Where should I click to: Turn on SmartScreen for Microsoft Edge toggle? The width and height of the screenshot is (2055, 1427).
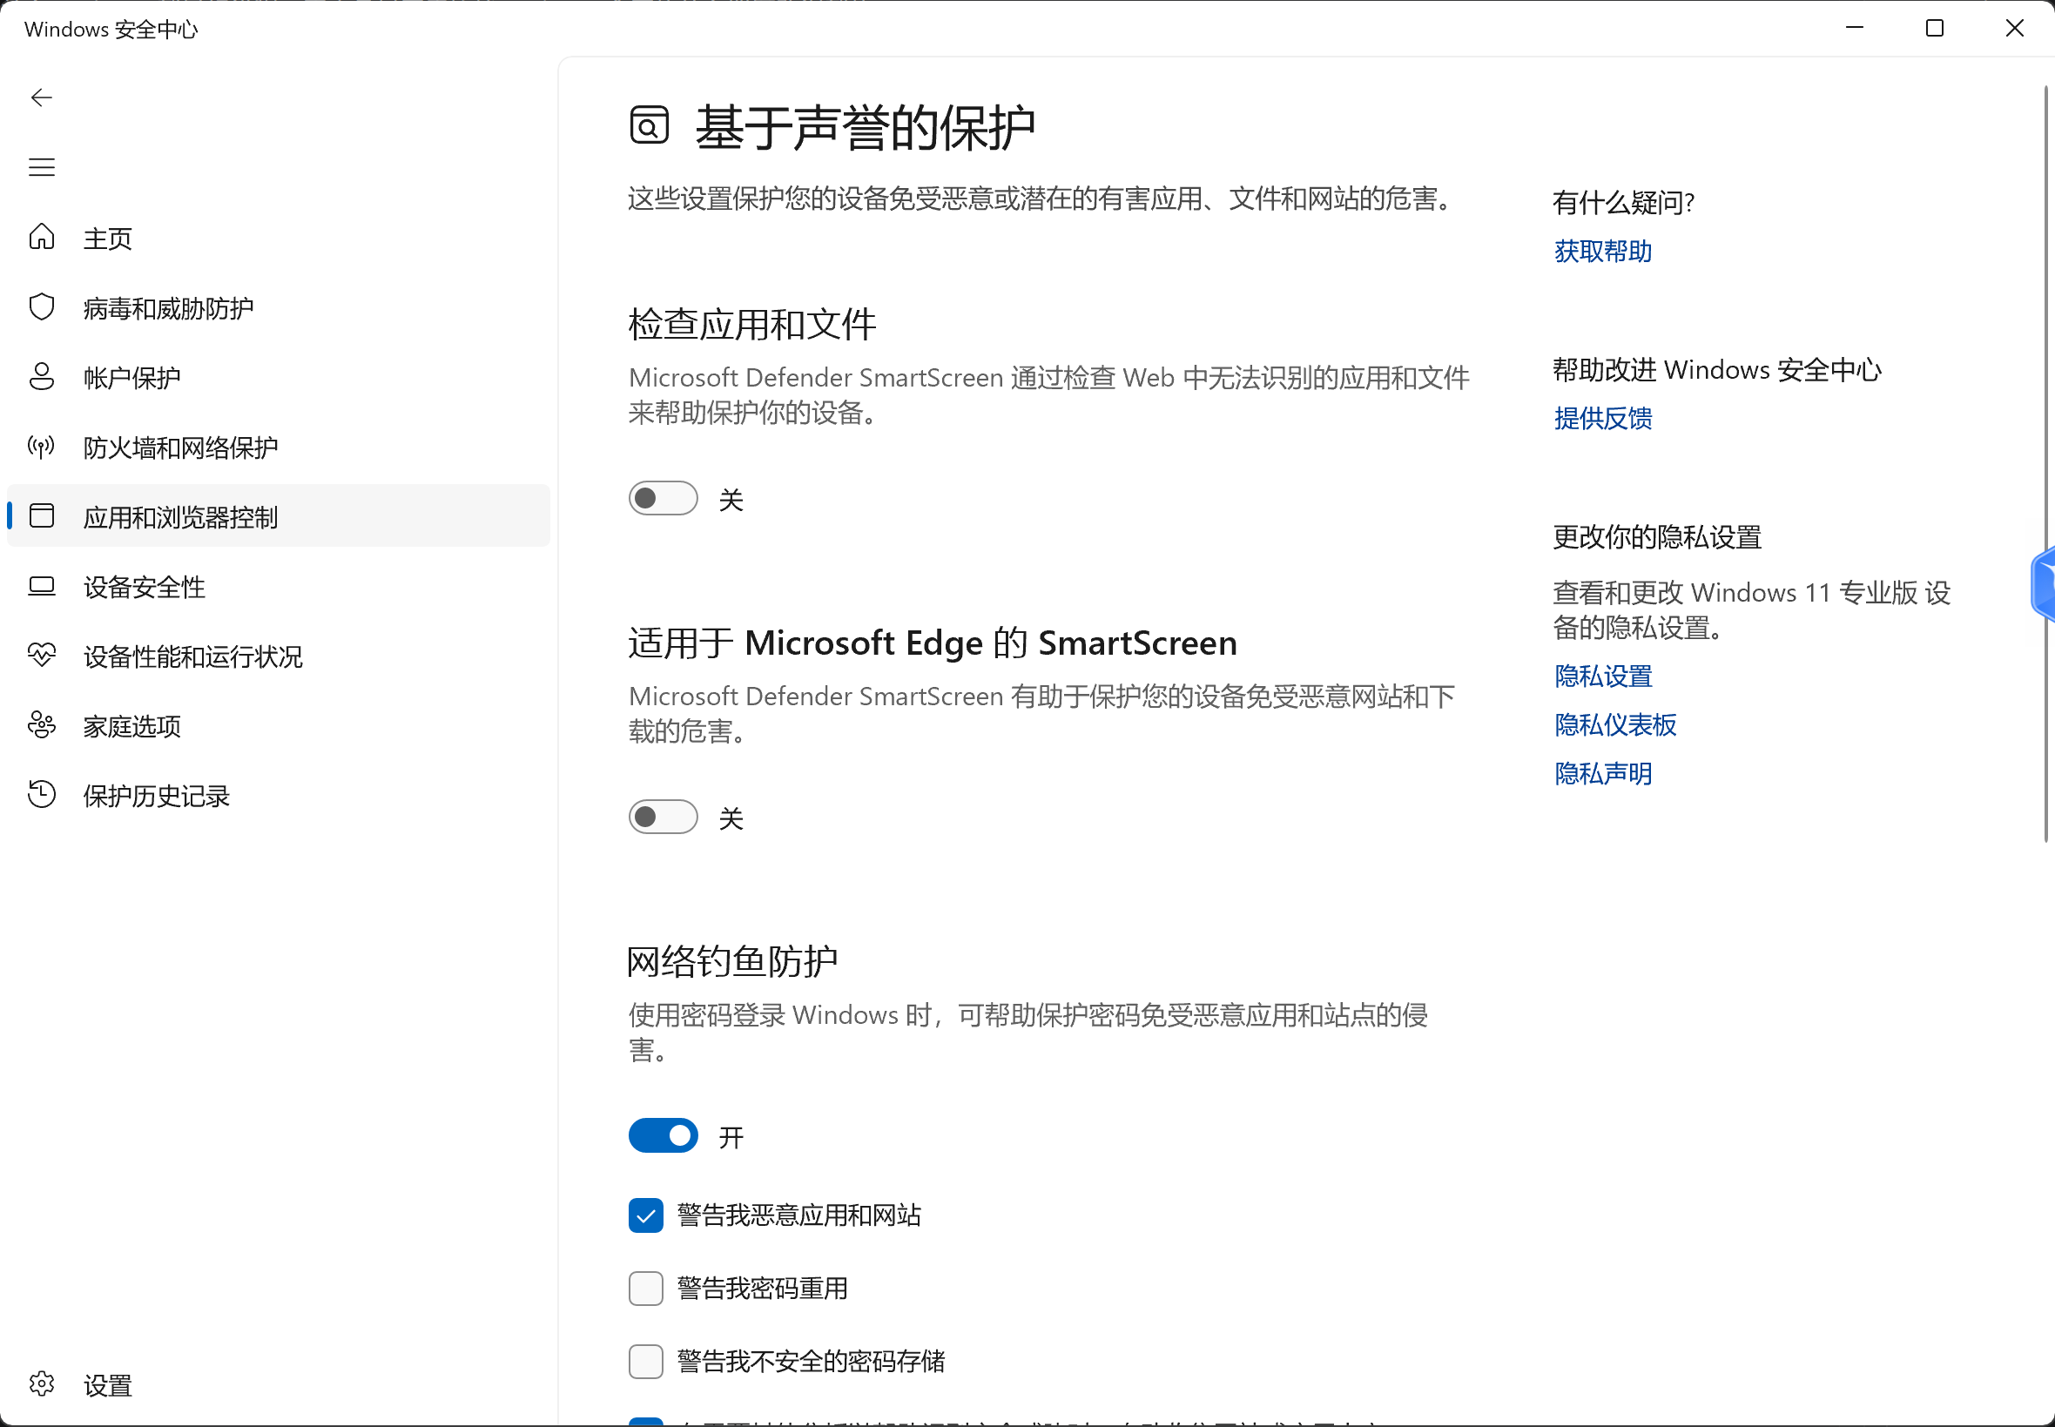(x=663, y=818)
